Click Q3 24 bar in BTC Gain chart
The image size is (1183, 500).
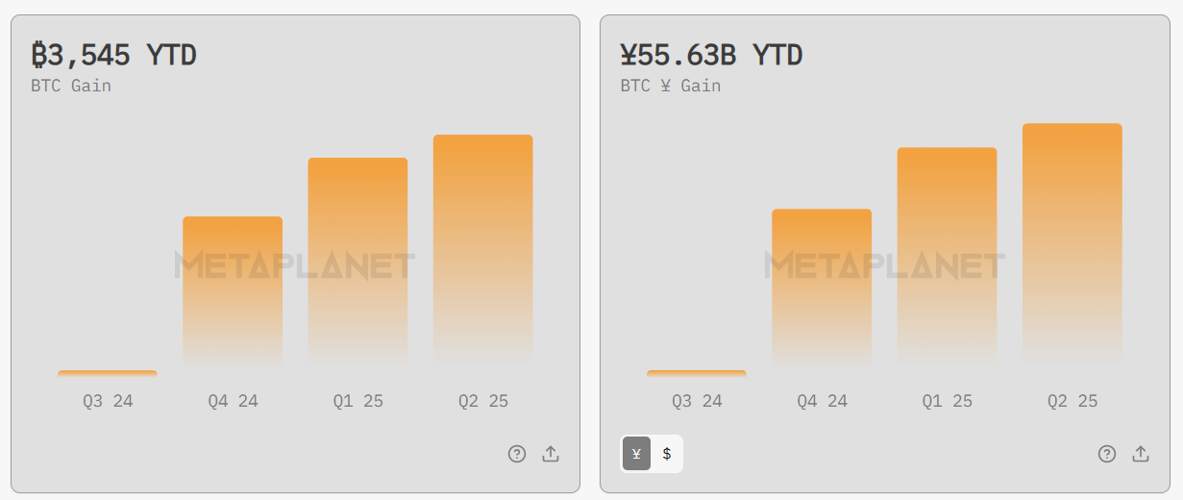(107, 373)
